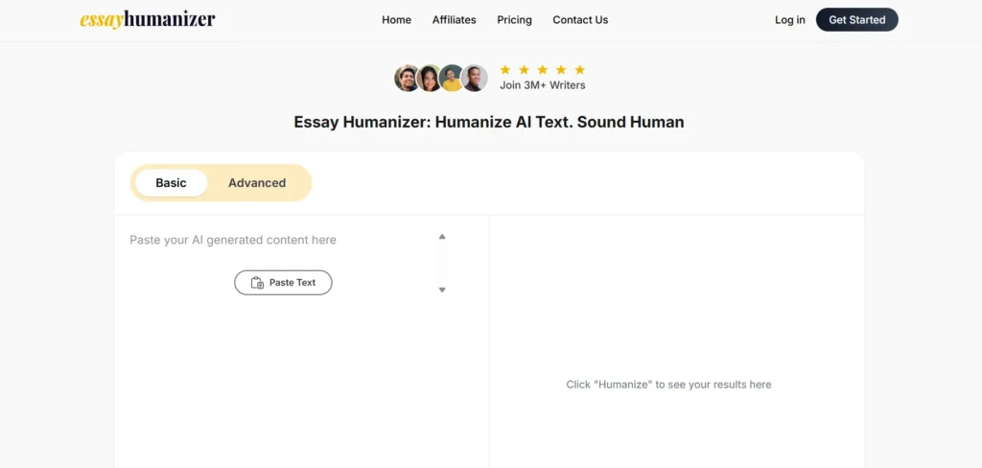Viewport: 982px width, 468px height.
Task: Click the Get Started button
Action: pyautogui.click(x=856, y=20)
